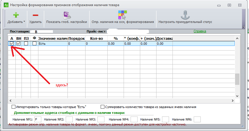Viewport: 249px width, 131px height.
Task: Toggle the ПЗ checkbox in Есть row
Action: [26, 44]
